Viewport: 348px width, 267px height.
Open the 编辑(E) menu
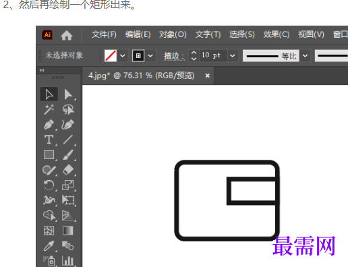point(138,35)
